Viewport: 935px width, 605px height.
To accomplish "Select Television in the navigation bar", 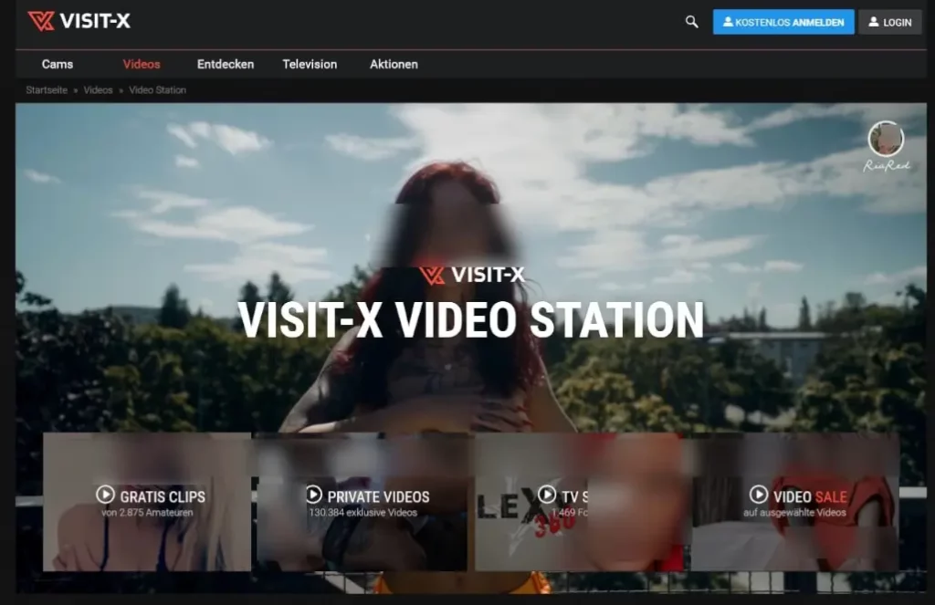I will tap(309, 64).
